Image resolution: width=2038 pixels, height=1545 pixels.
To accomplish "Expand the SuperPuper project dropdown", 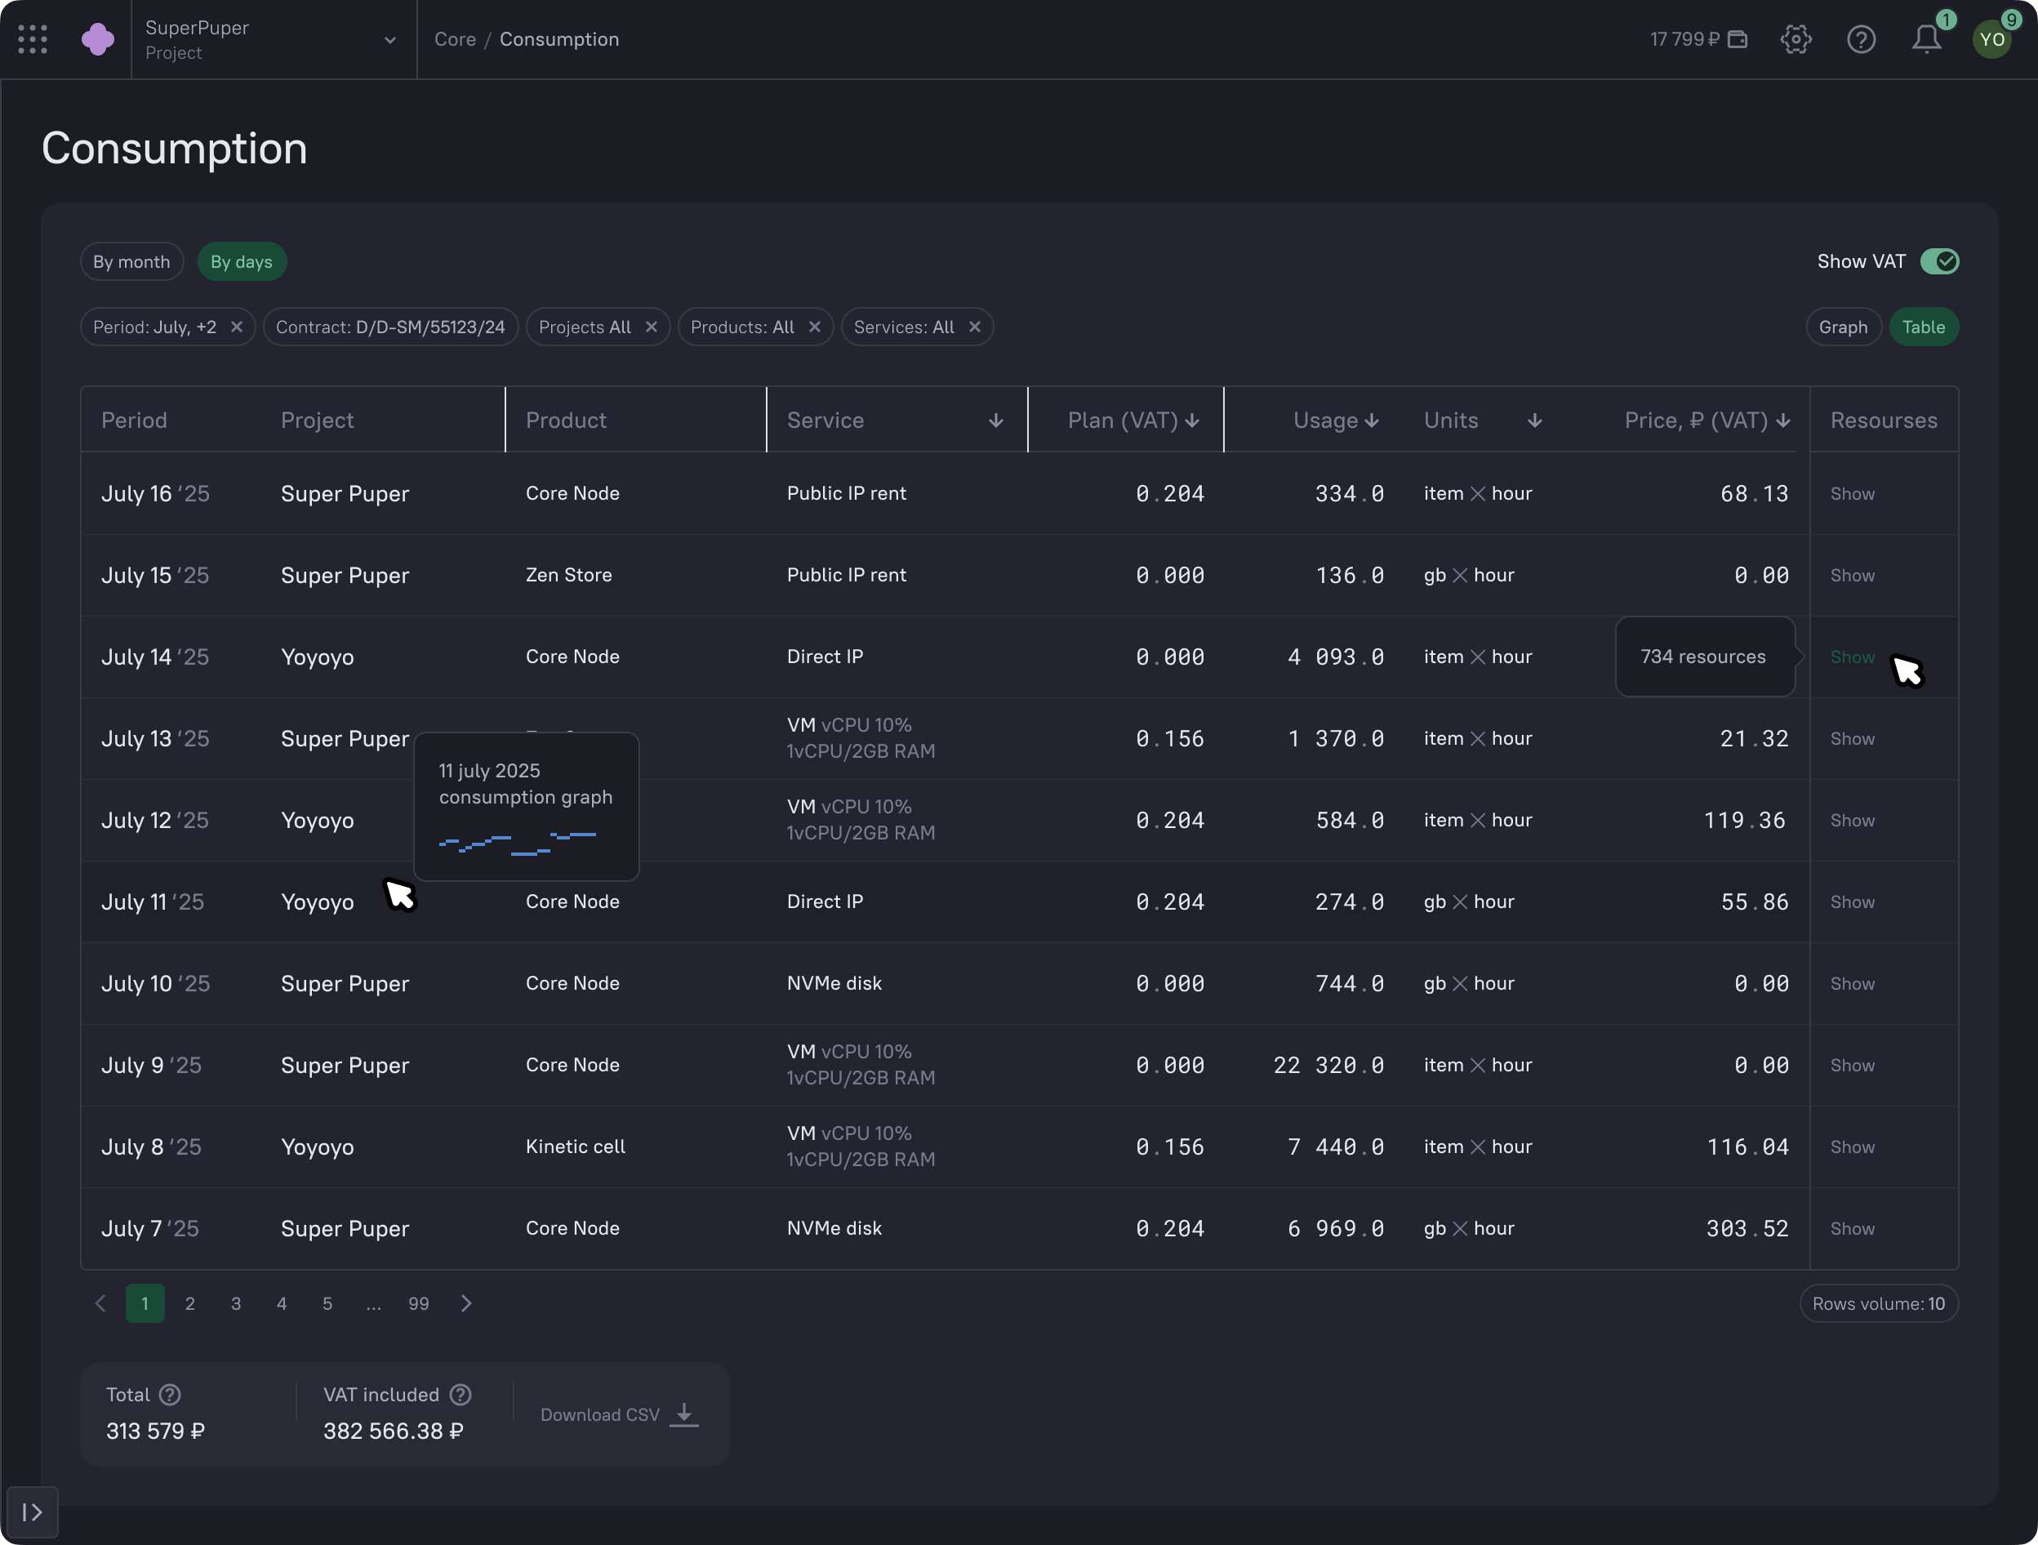I will tap(389, 40).
